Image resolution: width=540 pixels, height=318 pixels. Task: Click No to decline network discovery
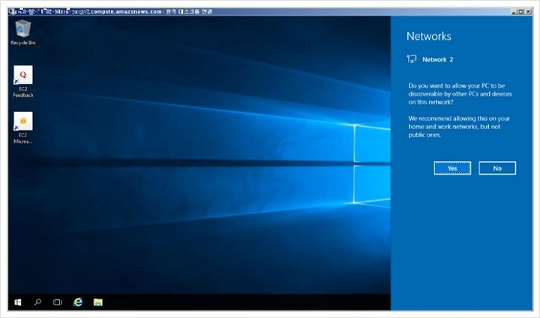click(x=497, y=168)
